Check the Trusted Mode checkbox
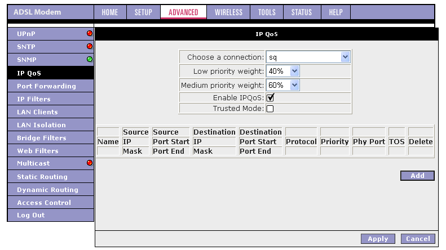 coord(270,109)
